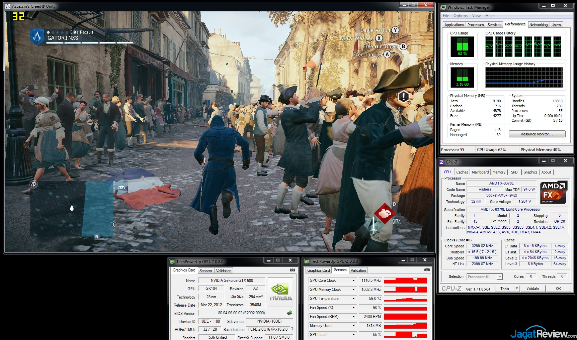
Task: Open the GPU Memory Clock sensor dropdown
Action: (353, 290)
